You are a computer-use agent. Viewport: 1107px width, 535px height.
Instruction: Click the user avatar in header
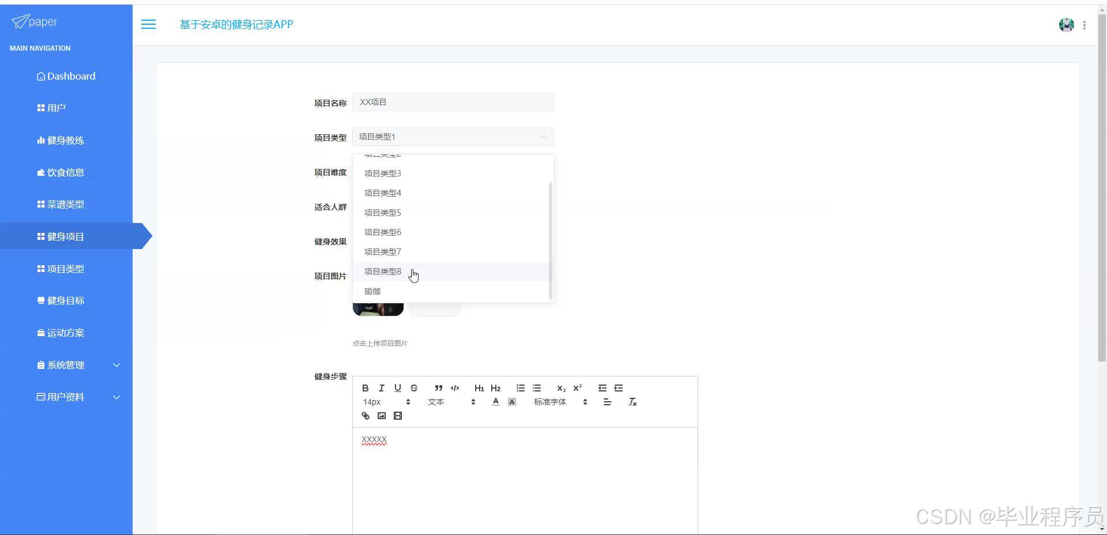1066,25
